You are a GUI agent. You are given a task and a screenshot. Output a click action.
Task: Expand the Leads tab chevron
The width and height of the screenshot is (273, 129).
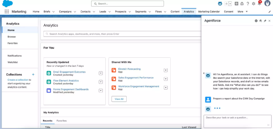pyautogui.click(x=110, y=12)
